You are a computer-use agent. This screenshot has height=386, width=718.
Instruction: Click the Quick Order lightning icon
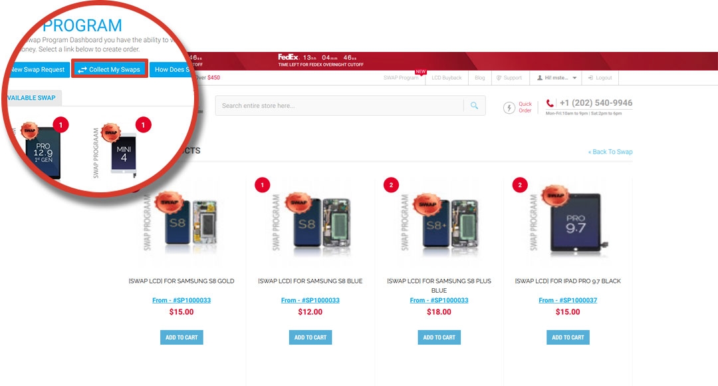(x=509, y=107)
